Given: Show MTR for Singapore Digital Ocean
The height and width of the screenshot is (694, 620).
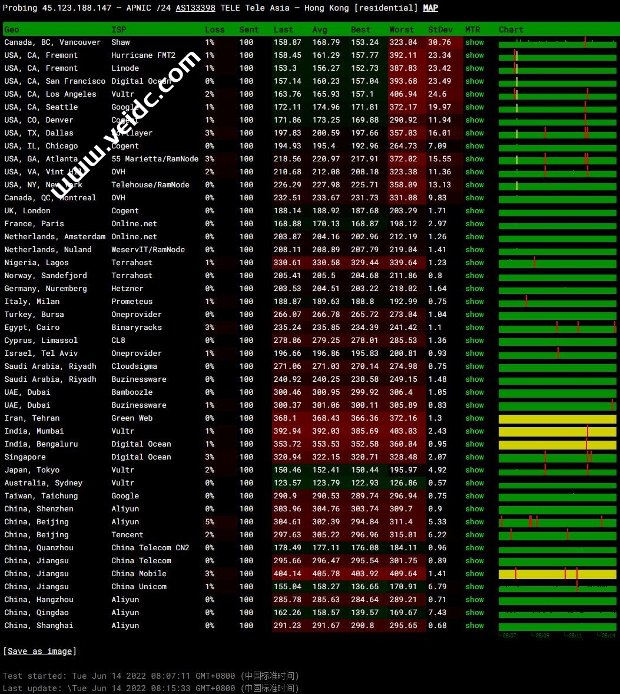Looking at the screenshot, I should 475,457.
